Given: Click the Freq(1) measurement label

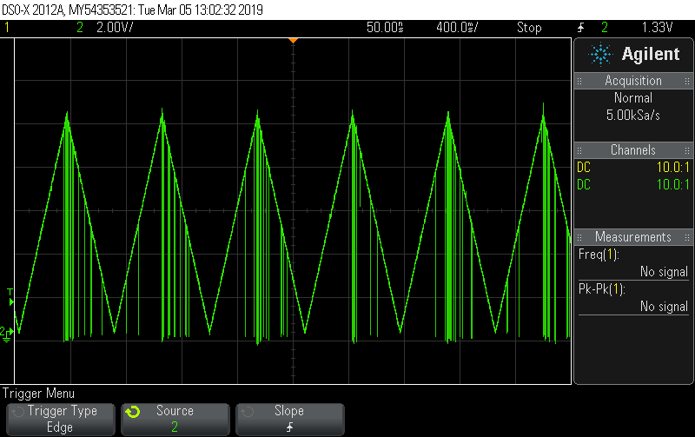Looking at the screenshot, I should (x=599, y=255).
